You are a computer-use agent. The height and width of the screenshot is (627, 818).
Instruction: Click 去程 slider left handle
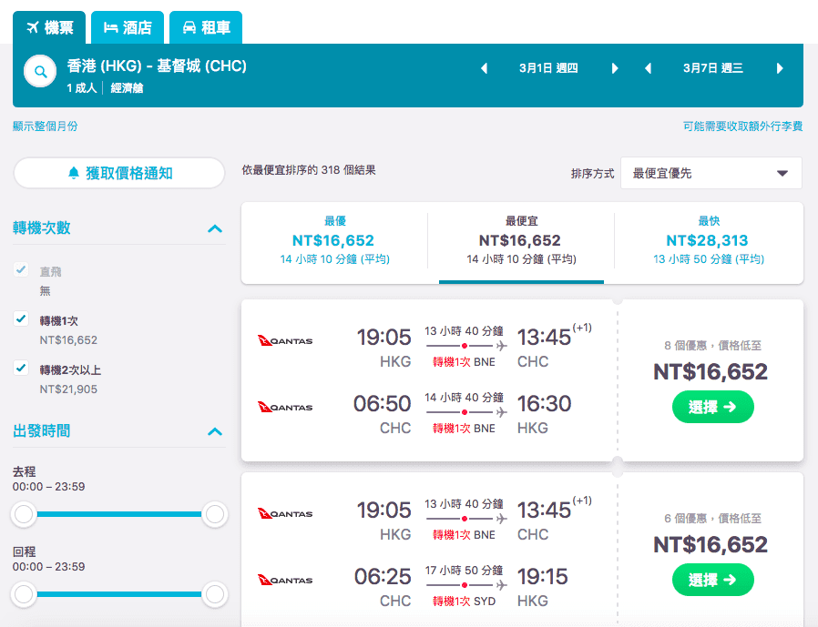point(24,514)
